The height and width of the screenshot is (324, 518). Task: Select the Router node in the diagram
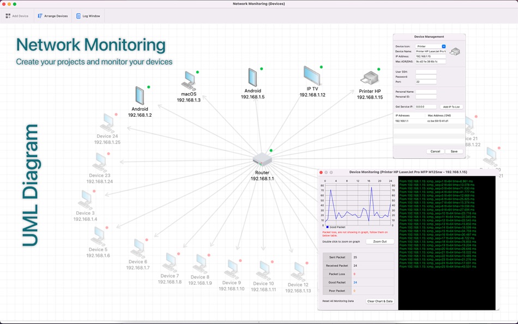click(x=262, y=160)
